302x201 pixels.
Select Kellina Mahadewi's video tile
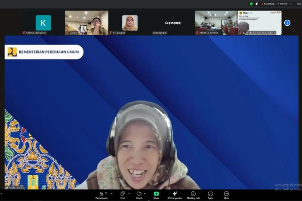(43, 23)
